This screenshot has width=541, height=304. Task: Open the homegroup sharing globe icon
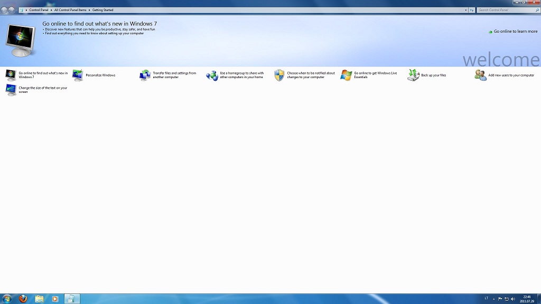pyautogui.click(x=212, y=75)
